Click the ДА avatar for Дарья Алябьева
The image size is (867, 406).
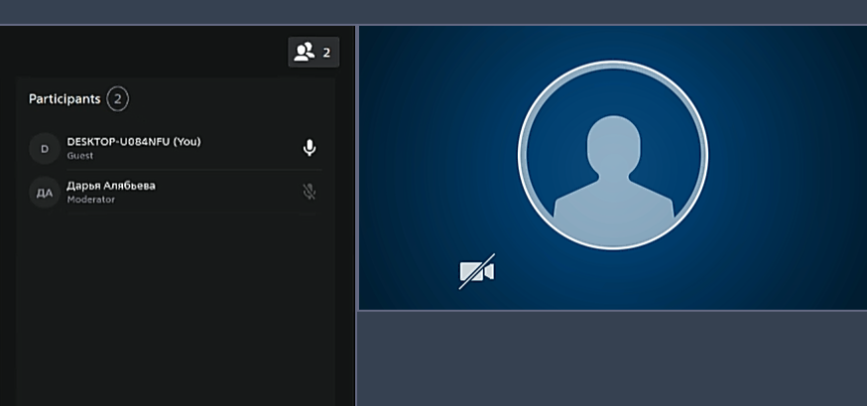click(44, 193)
